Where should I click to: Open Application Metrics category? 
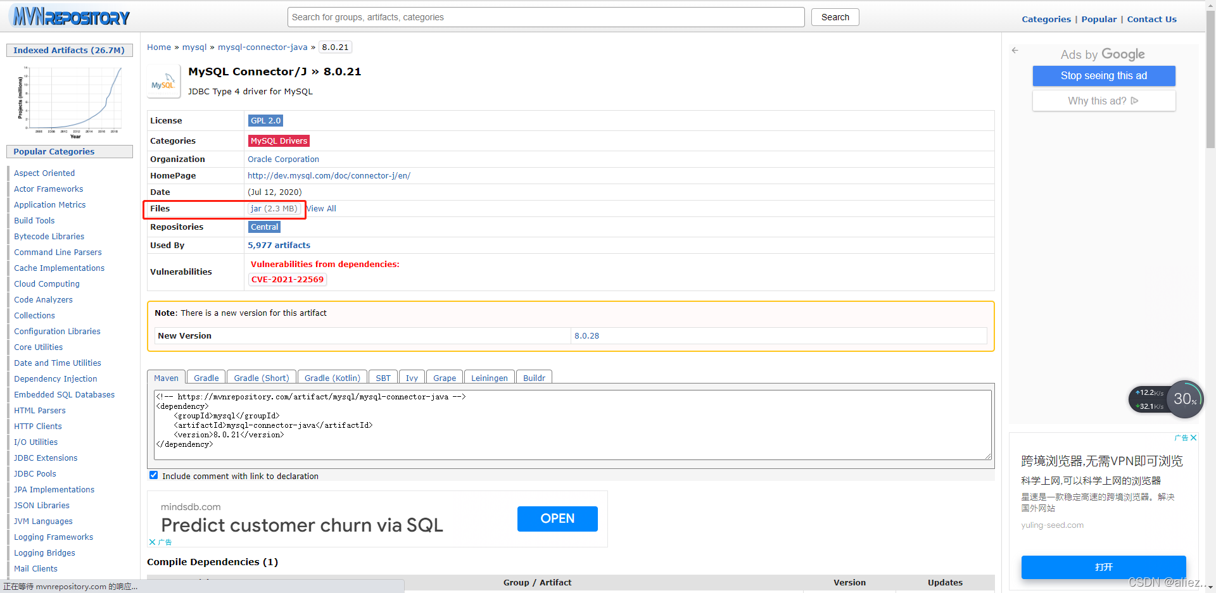(49, 204)
